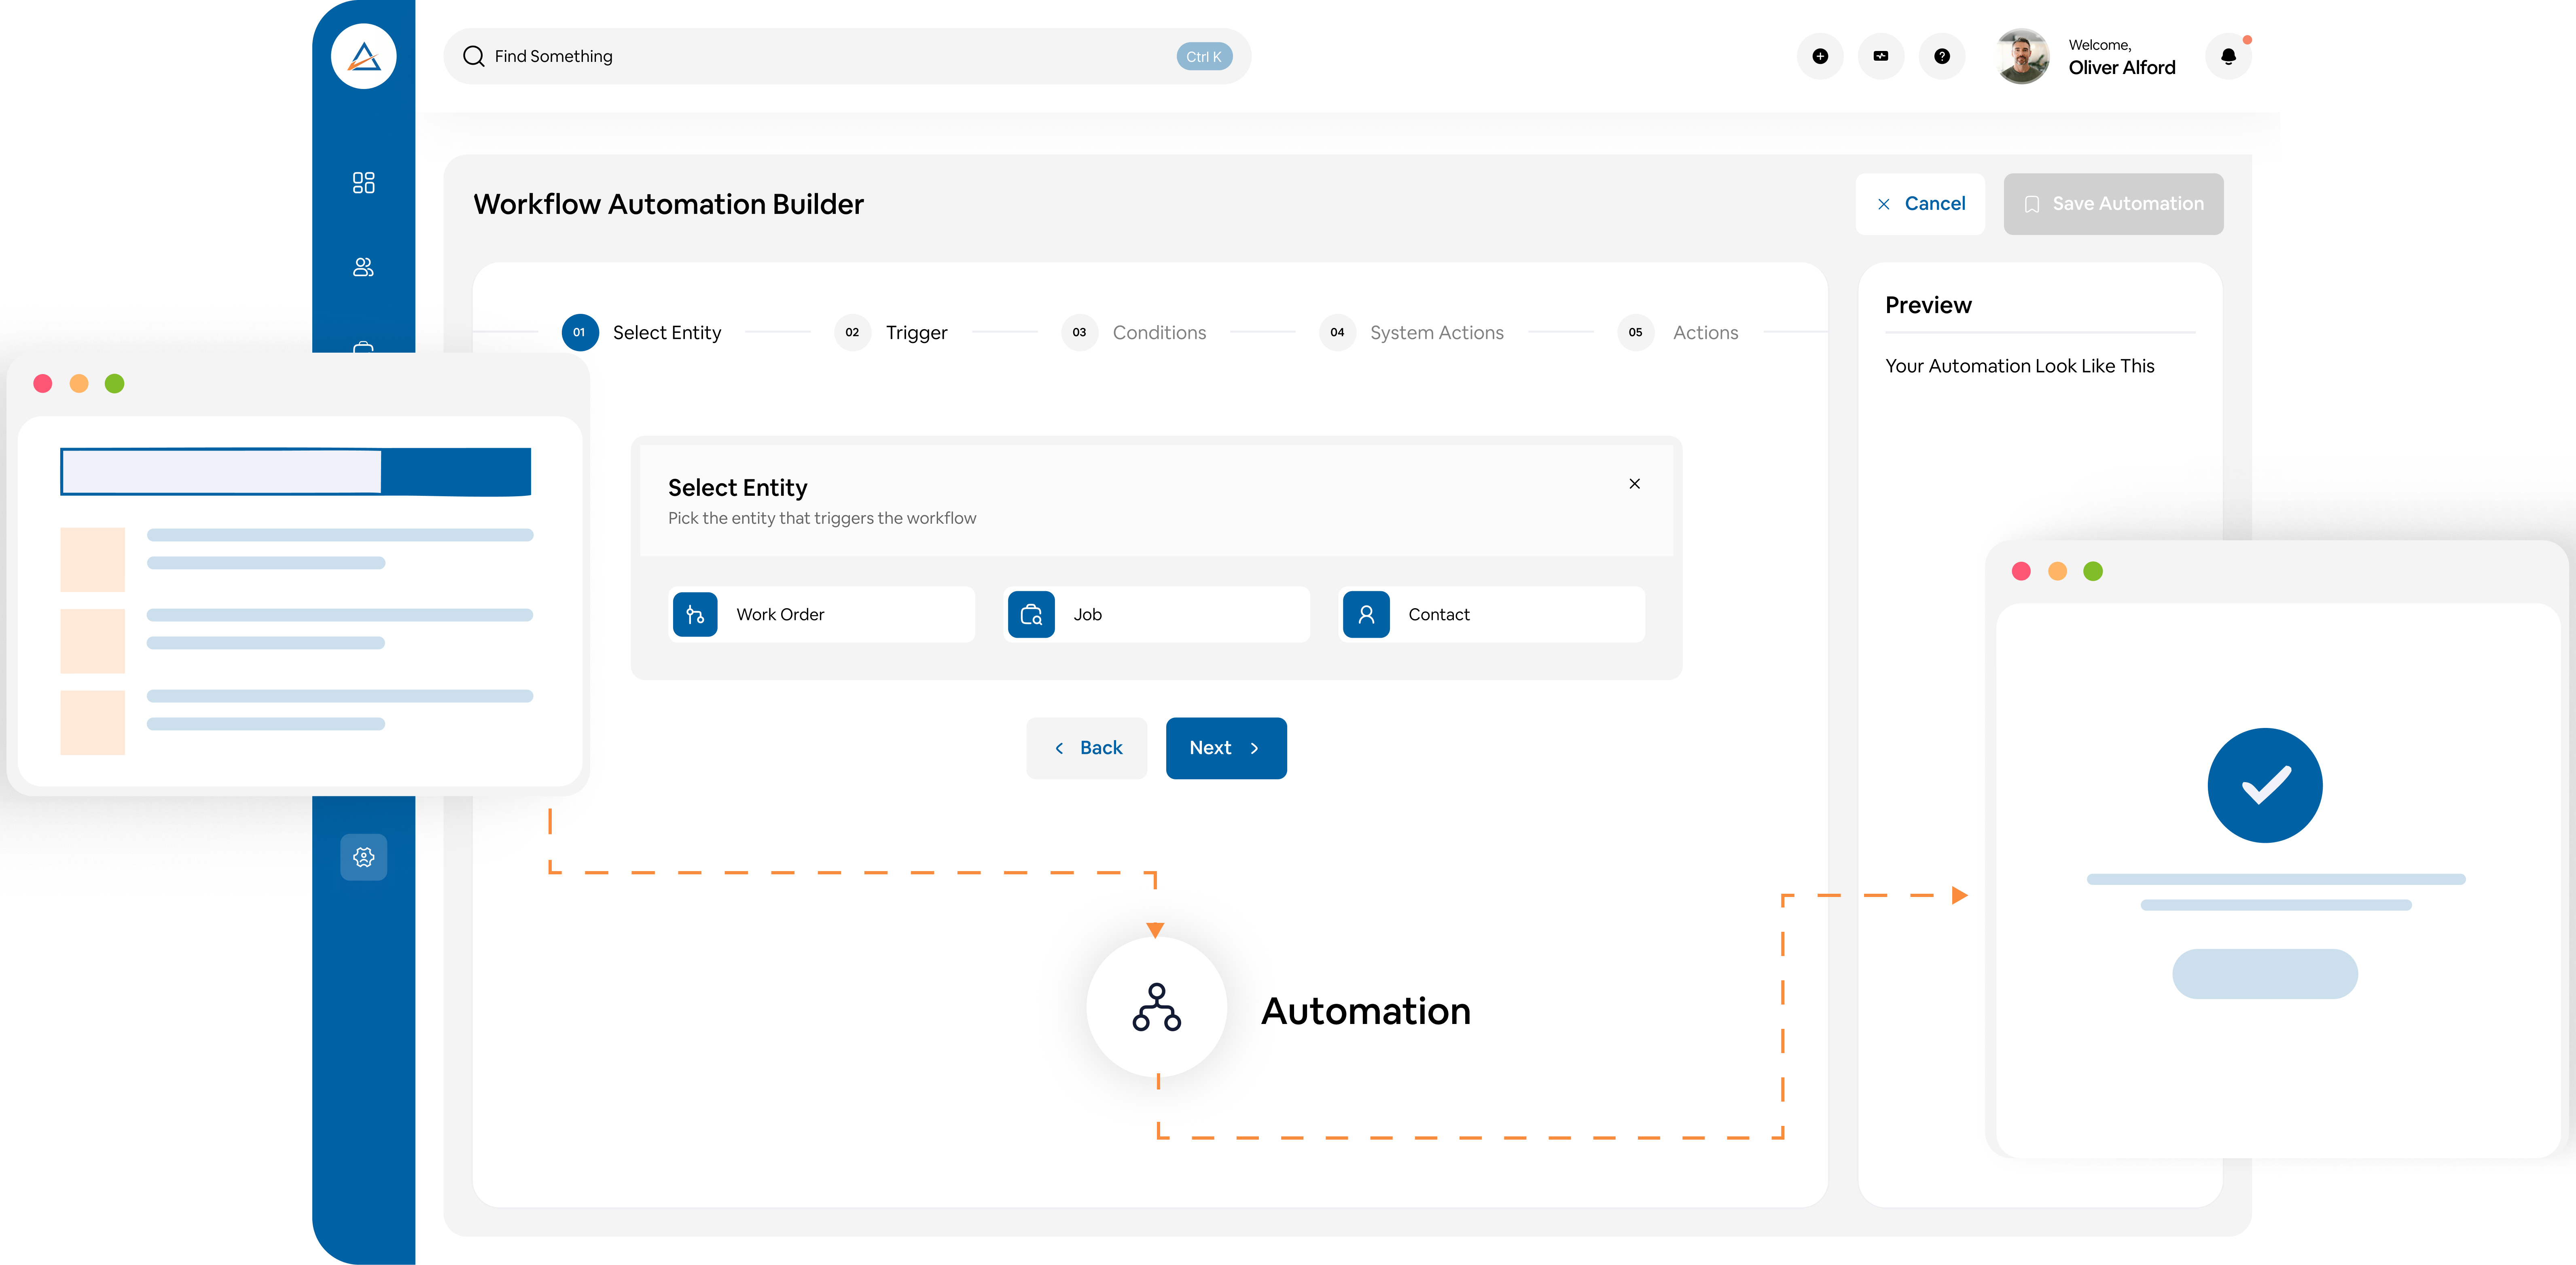This screenshot has width=2576, height=1265.
Task: Go to step 03 Conditions
Action: [x=1134, y=332]
